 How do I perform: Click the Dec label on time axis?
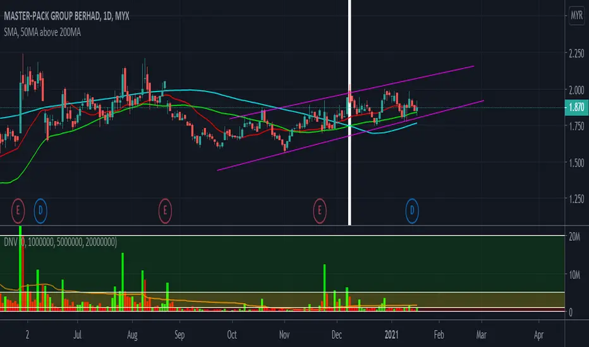pos(337,334)
